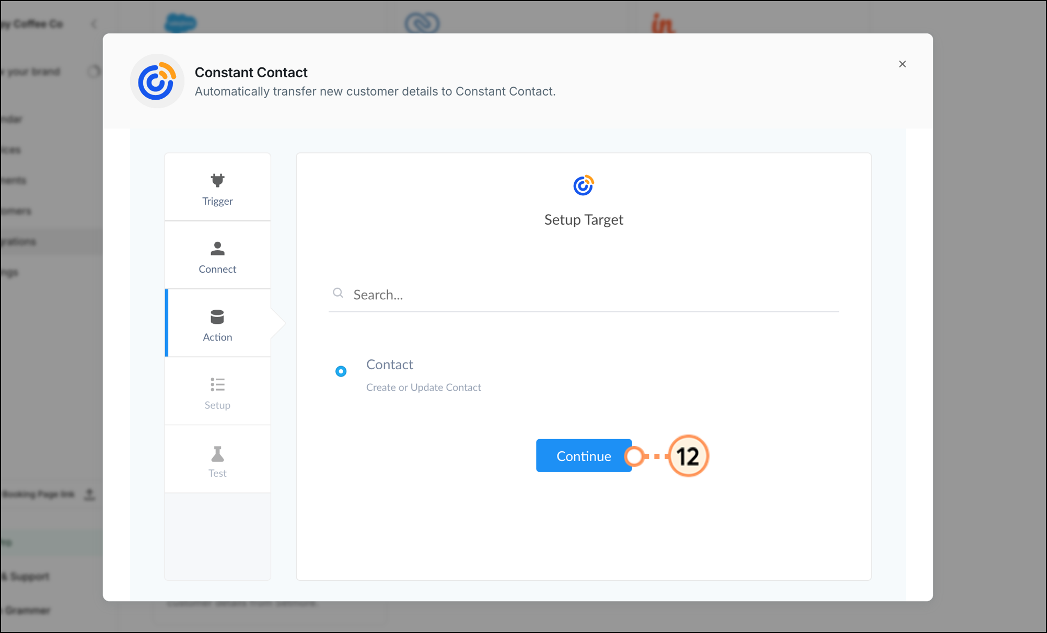Screen dimensions: 1047x633
Task: Click the Salesforce cloud icon in background page
Action: (181, 23)
